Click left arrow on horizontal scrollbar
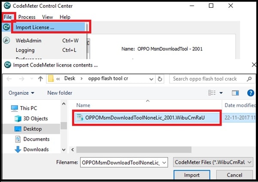Screen dimensions: 258x182 (73, 150)
